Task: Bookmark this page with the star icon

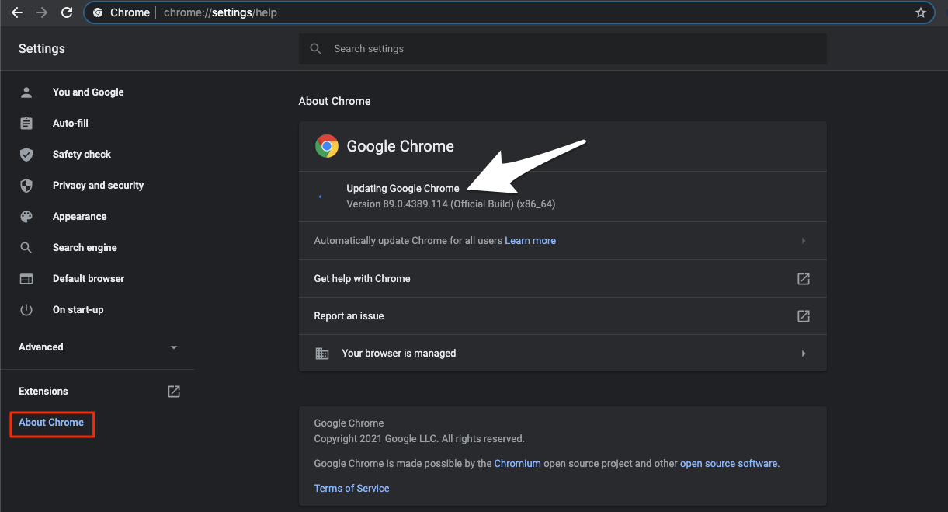Action: pos(921,12)
